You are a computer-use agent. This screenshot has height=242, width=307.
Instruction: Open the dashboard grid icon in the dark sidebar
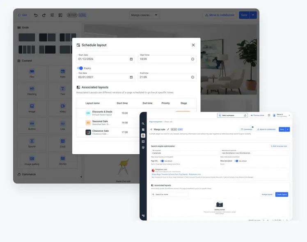(x=143, y=130)
